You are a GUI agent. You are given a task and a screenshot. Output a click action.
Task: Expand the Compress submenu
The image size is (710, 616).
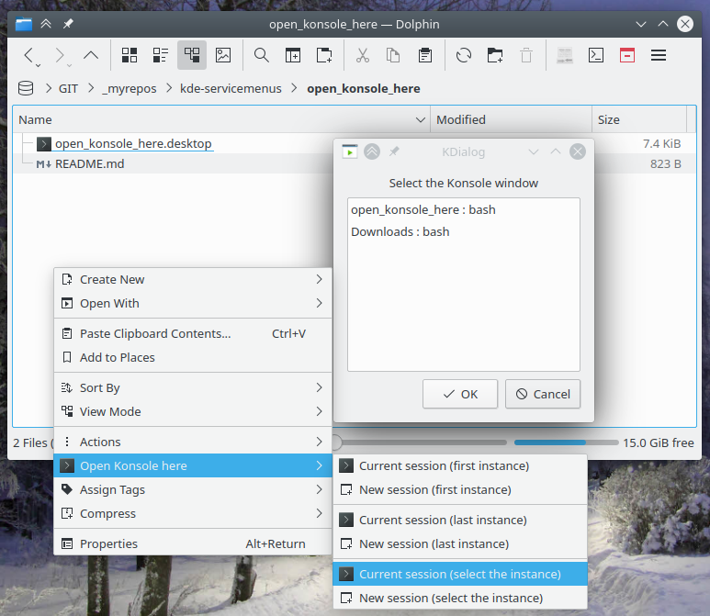click(x=193, y=514)
